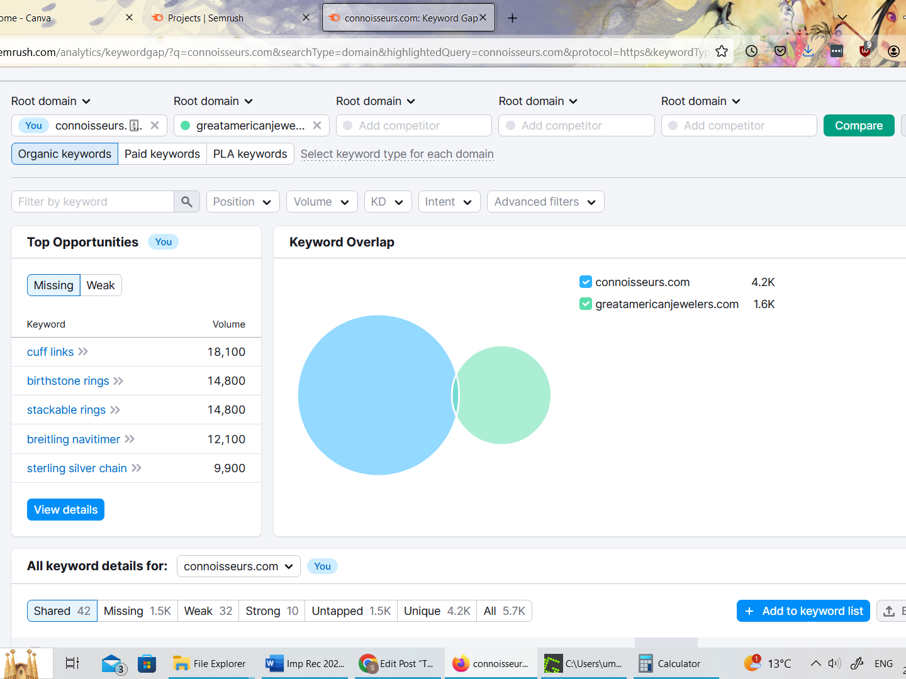
Task: Click double-arrow icon beside cuff links
Action: [x=83, y=351]
